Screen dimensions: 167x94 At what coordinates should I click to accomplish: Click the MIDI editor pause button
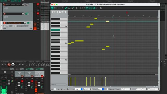(58, 89)
